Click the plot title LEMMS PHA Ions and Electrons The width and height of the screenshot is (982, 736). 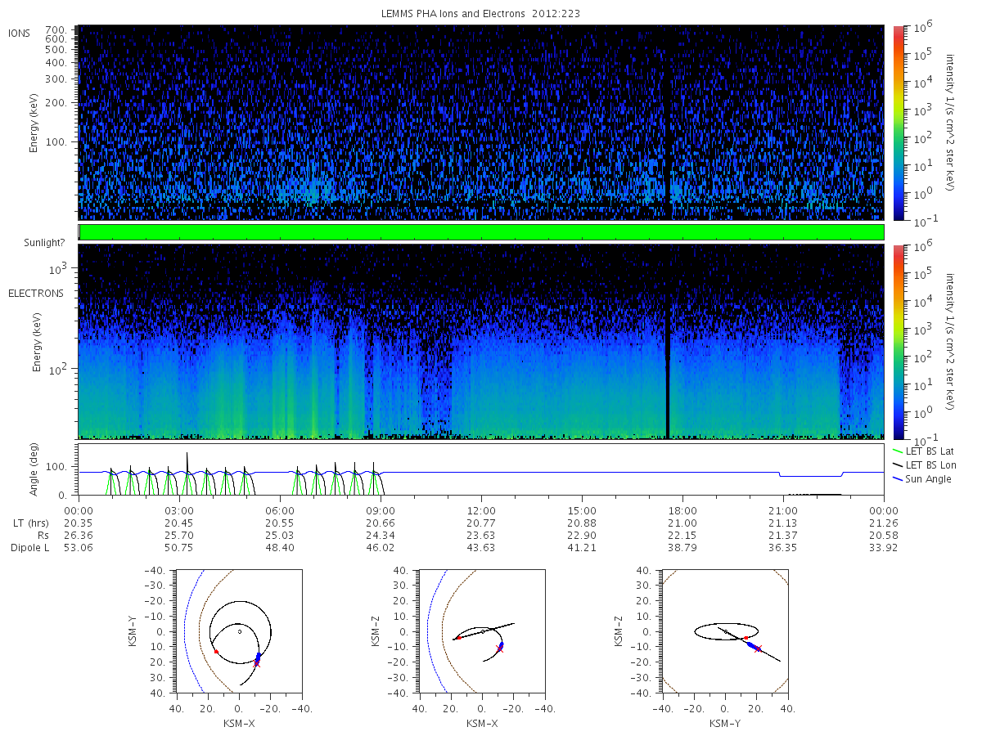(x=481, y=14)
